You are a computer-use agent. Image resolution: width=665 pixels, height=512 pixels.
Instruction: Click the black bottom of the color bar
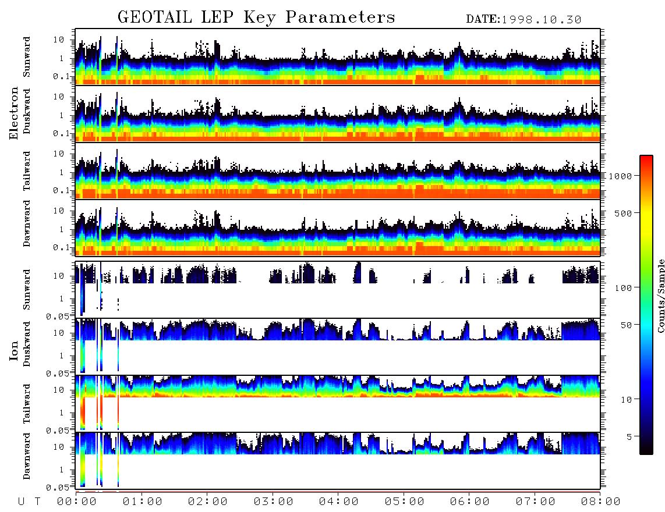646,449
